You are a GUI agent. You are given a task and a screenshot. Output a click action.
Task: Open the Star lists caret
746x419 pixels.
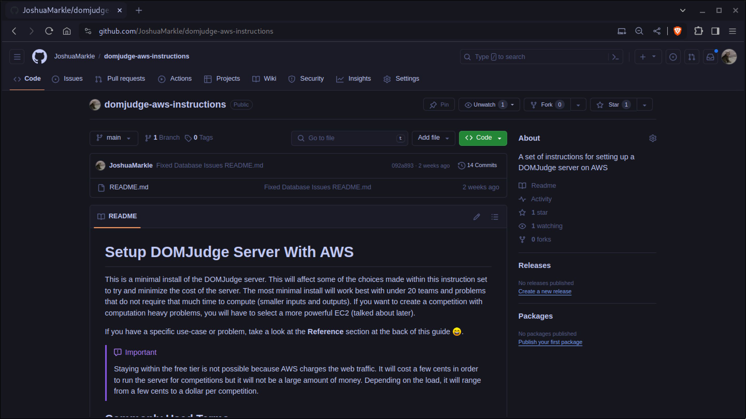click(644, 105)
